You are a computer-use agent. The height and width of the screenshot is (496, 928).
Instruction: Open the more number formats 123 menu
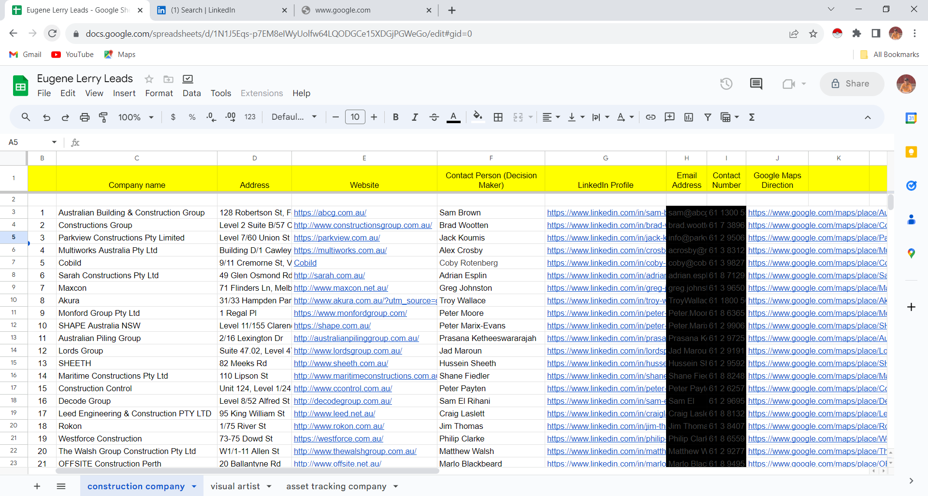tap(250, 117)
